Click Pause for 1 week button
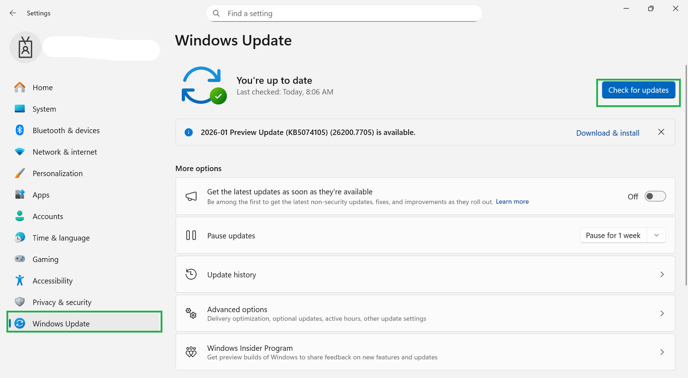 pos(613,235)
